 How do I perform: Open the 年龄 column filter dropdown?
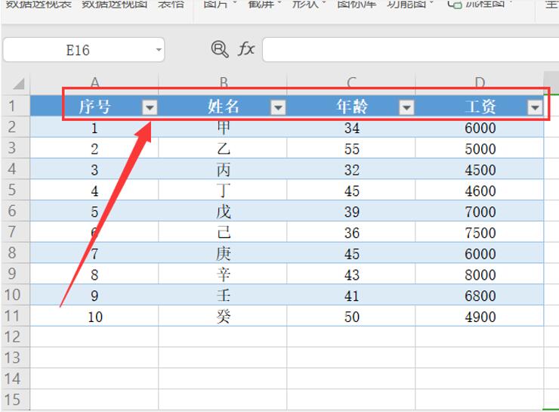click(x=406, y=107)
